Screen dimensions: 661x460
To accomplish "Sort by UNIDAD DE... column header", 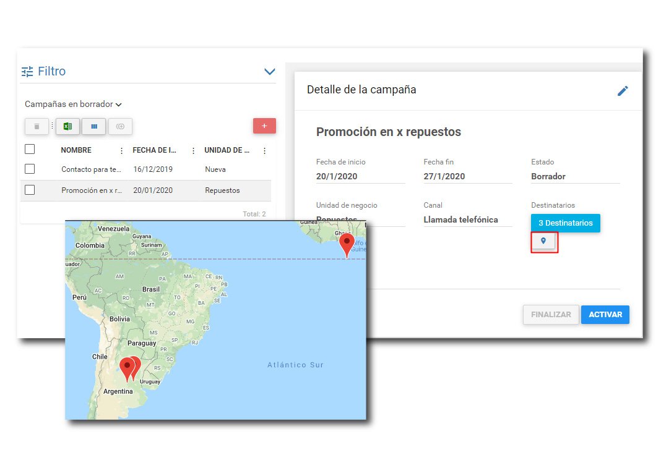I will tap(227, 150).
